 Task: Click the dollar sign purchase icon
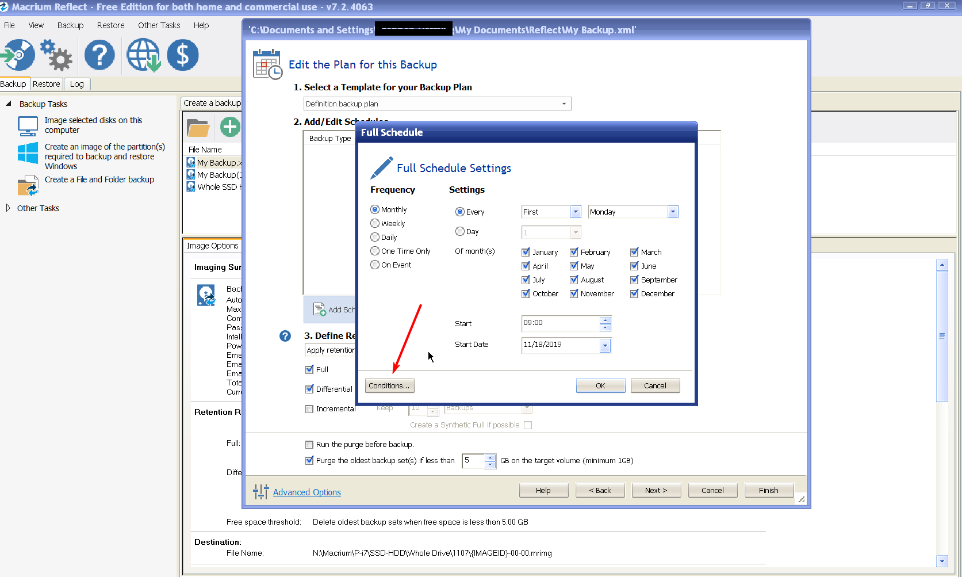(x=183, y=55)
